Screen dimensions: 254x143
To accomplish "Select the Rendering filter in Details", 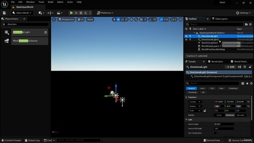I will (233, 88).
